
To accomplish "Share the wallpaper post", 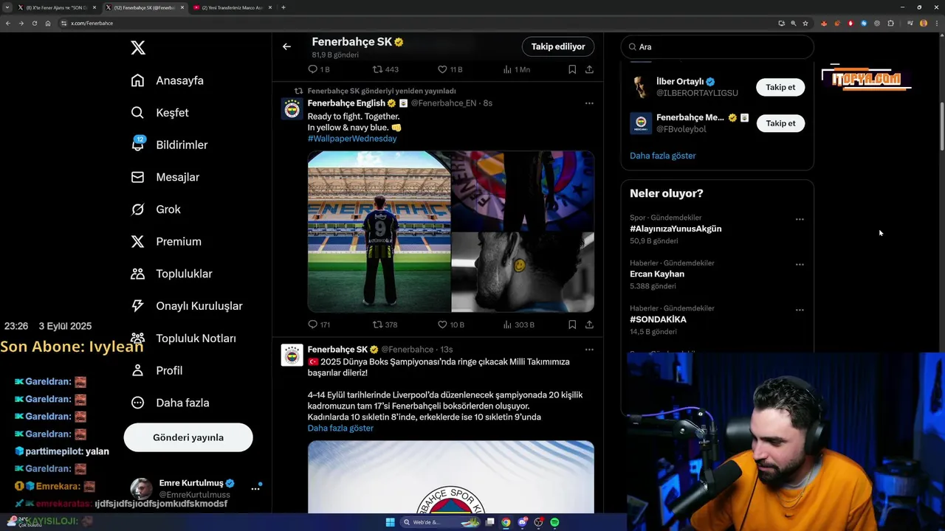I will pyautogui.click(x=589, y=324).
